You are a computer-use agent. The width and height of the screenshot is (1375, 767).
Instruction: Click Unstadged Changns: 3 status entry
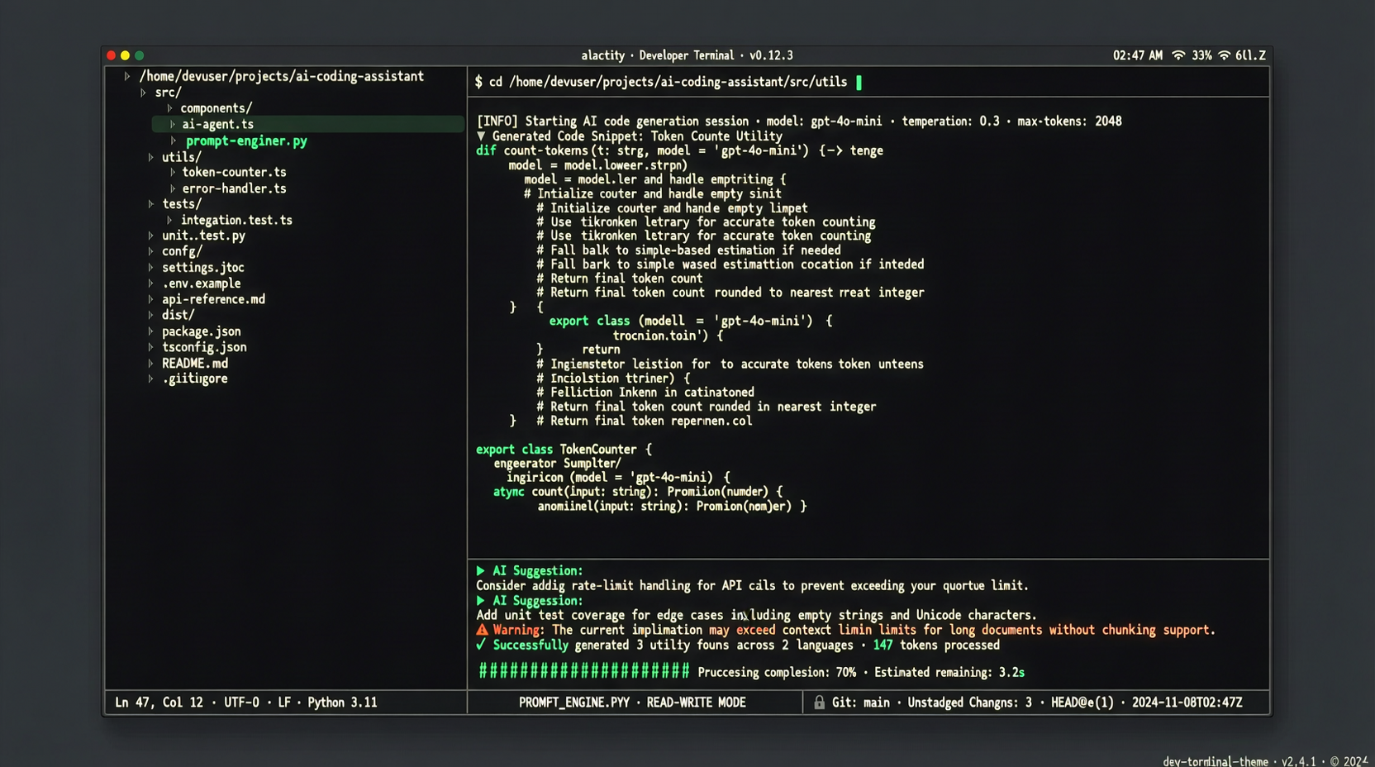click(x=969, y=703)
